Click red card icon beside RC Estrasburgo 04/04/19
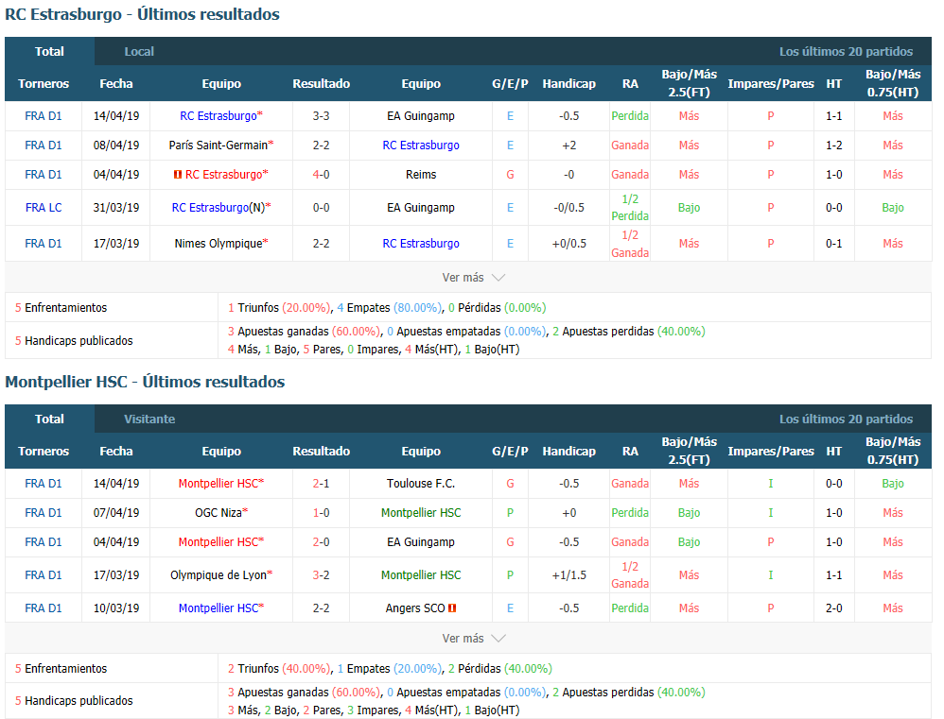 pyautogui.click(x=178, y=175)
